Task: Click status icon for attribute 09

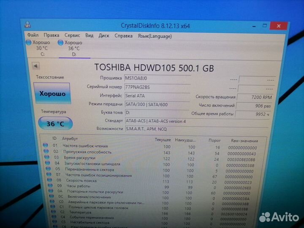Action: 50,185
